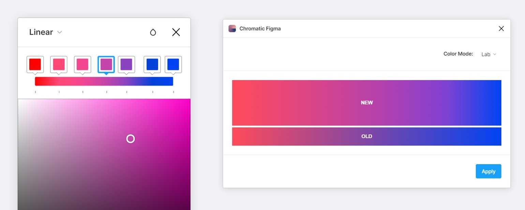
Task: Close the Chromatic Figma plugin window
Action: tap(501, 29)
